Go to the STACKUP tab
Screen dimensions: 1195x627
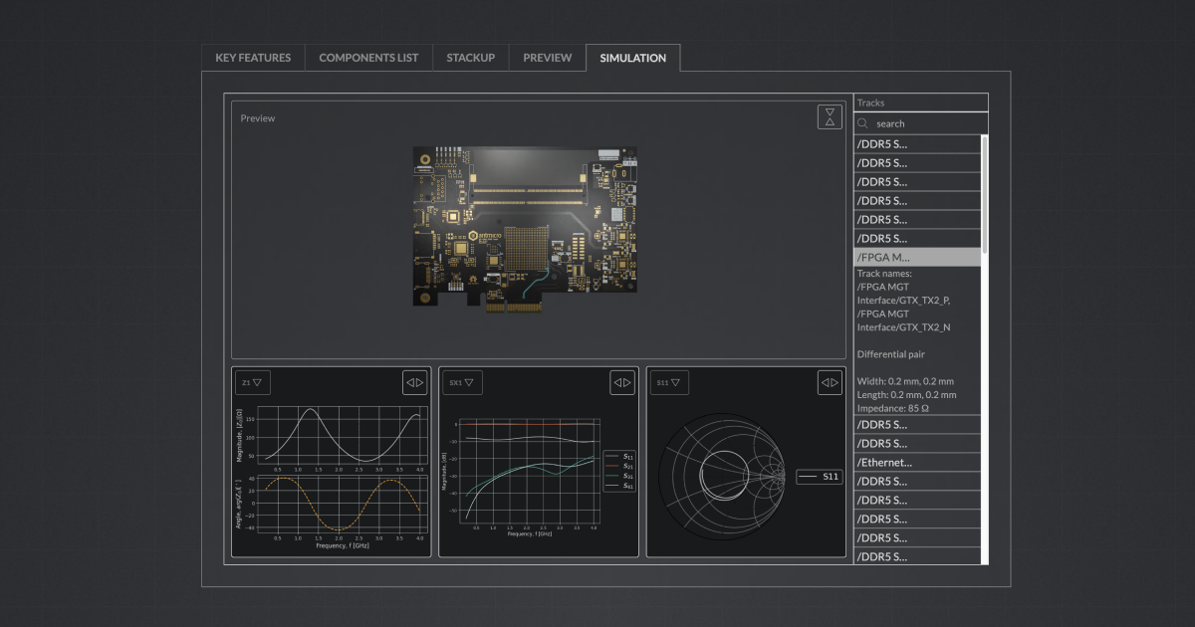[x=471, y=58]
